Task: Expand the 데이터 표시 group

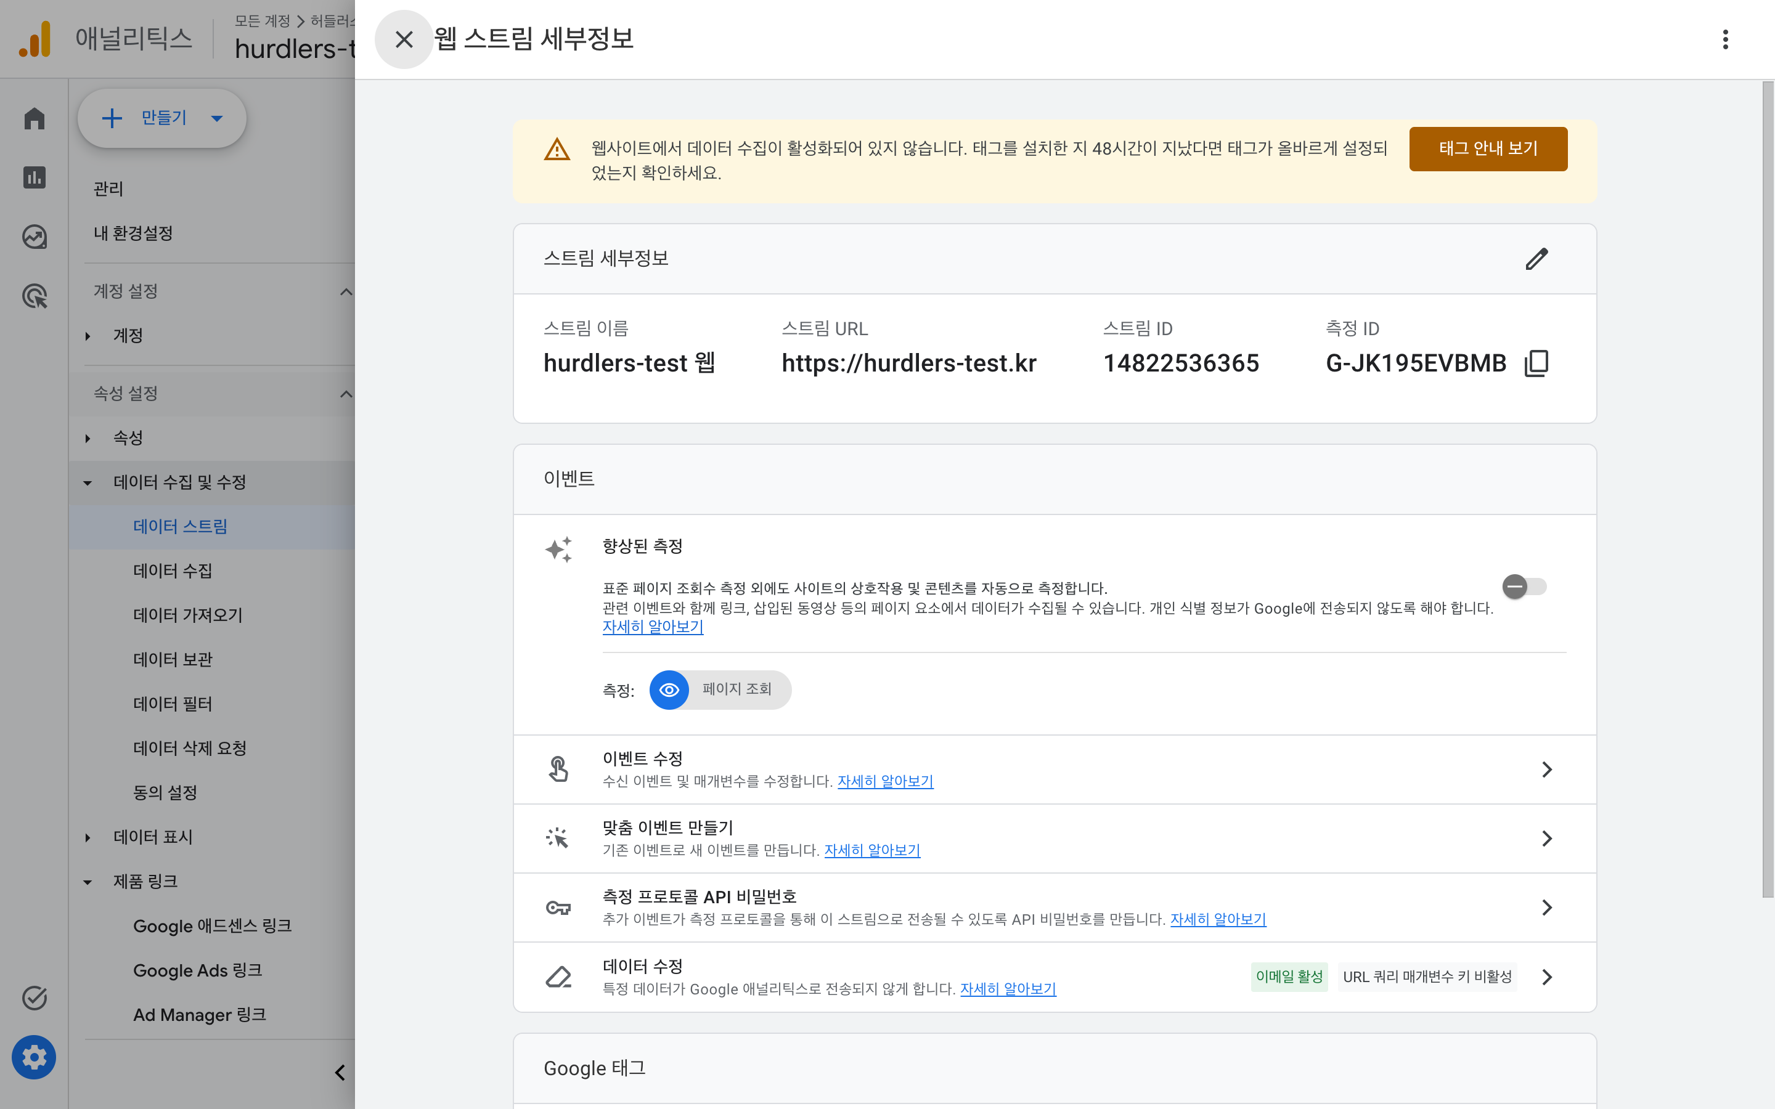Action: pyautogui.click(x=88, y=838)
